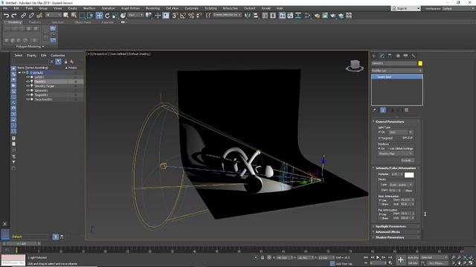The width and height of the screenshot is (476, 267).
Task: Open the Rendered Frame Window icon
Action: tap(325, 16)
